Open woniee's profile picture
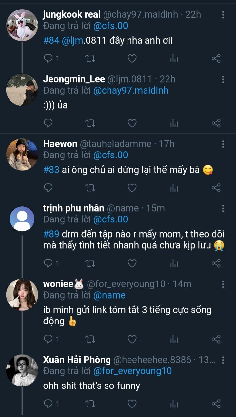This screenshot has height=417, width=236. [22, 294]
